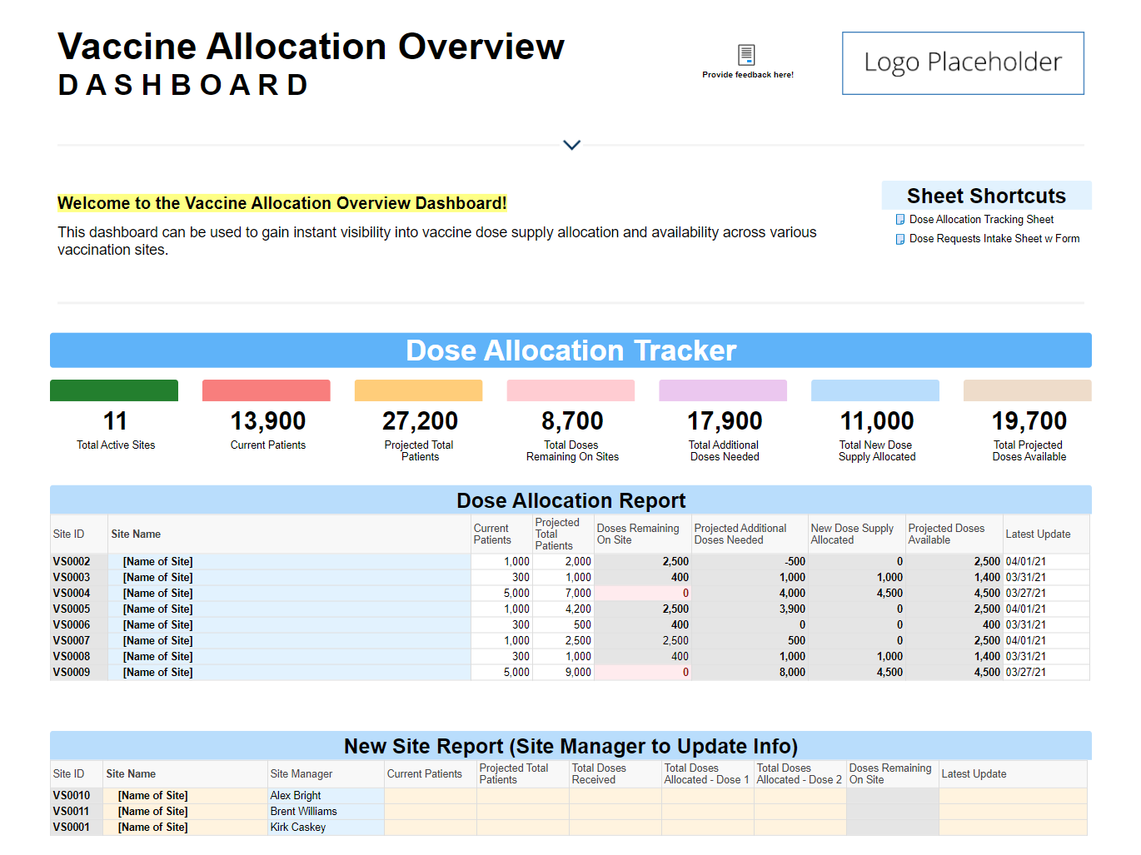Collapse the header section chevron

pyautogui.click(x=571, y=145)
